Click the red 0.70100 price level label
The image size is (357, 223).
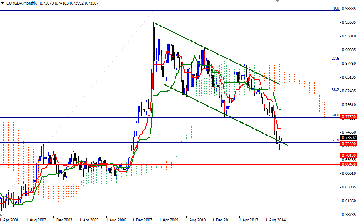pyautogui.click(x=349, y=156)
